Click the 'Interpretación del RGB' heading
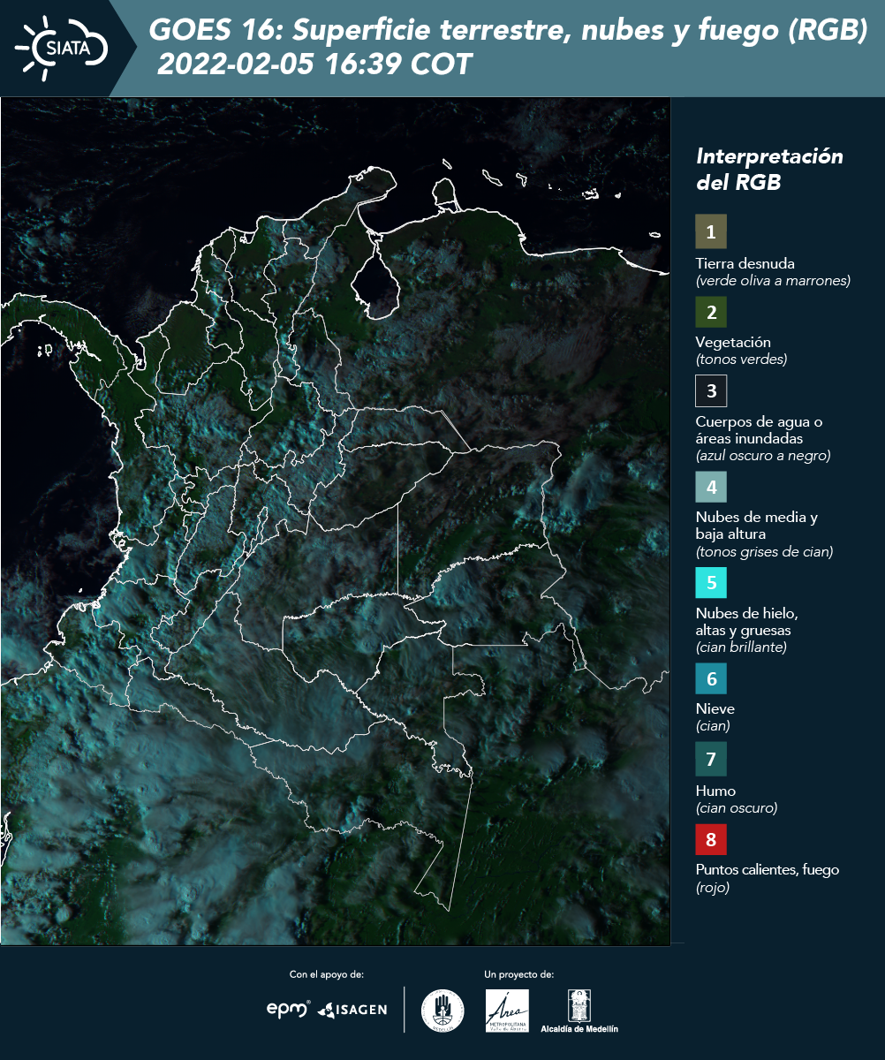This screenshot has height=1060, width=885. 769,169
